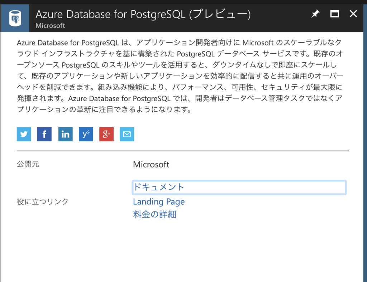This screenshot has height=282, width=367.
Task: Close the Azure Database for PostgreSQL blade
Action: 353,14
